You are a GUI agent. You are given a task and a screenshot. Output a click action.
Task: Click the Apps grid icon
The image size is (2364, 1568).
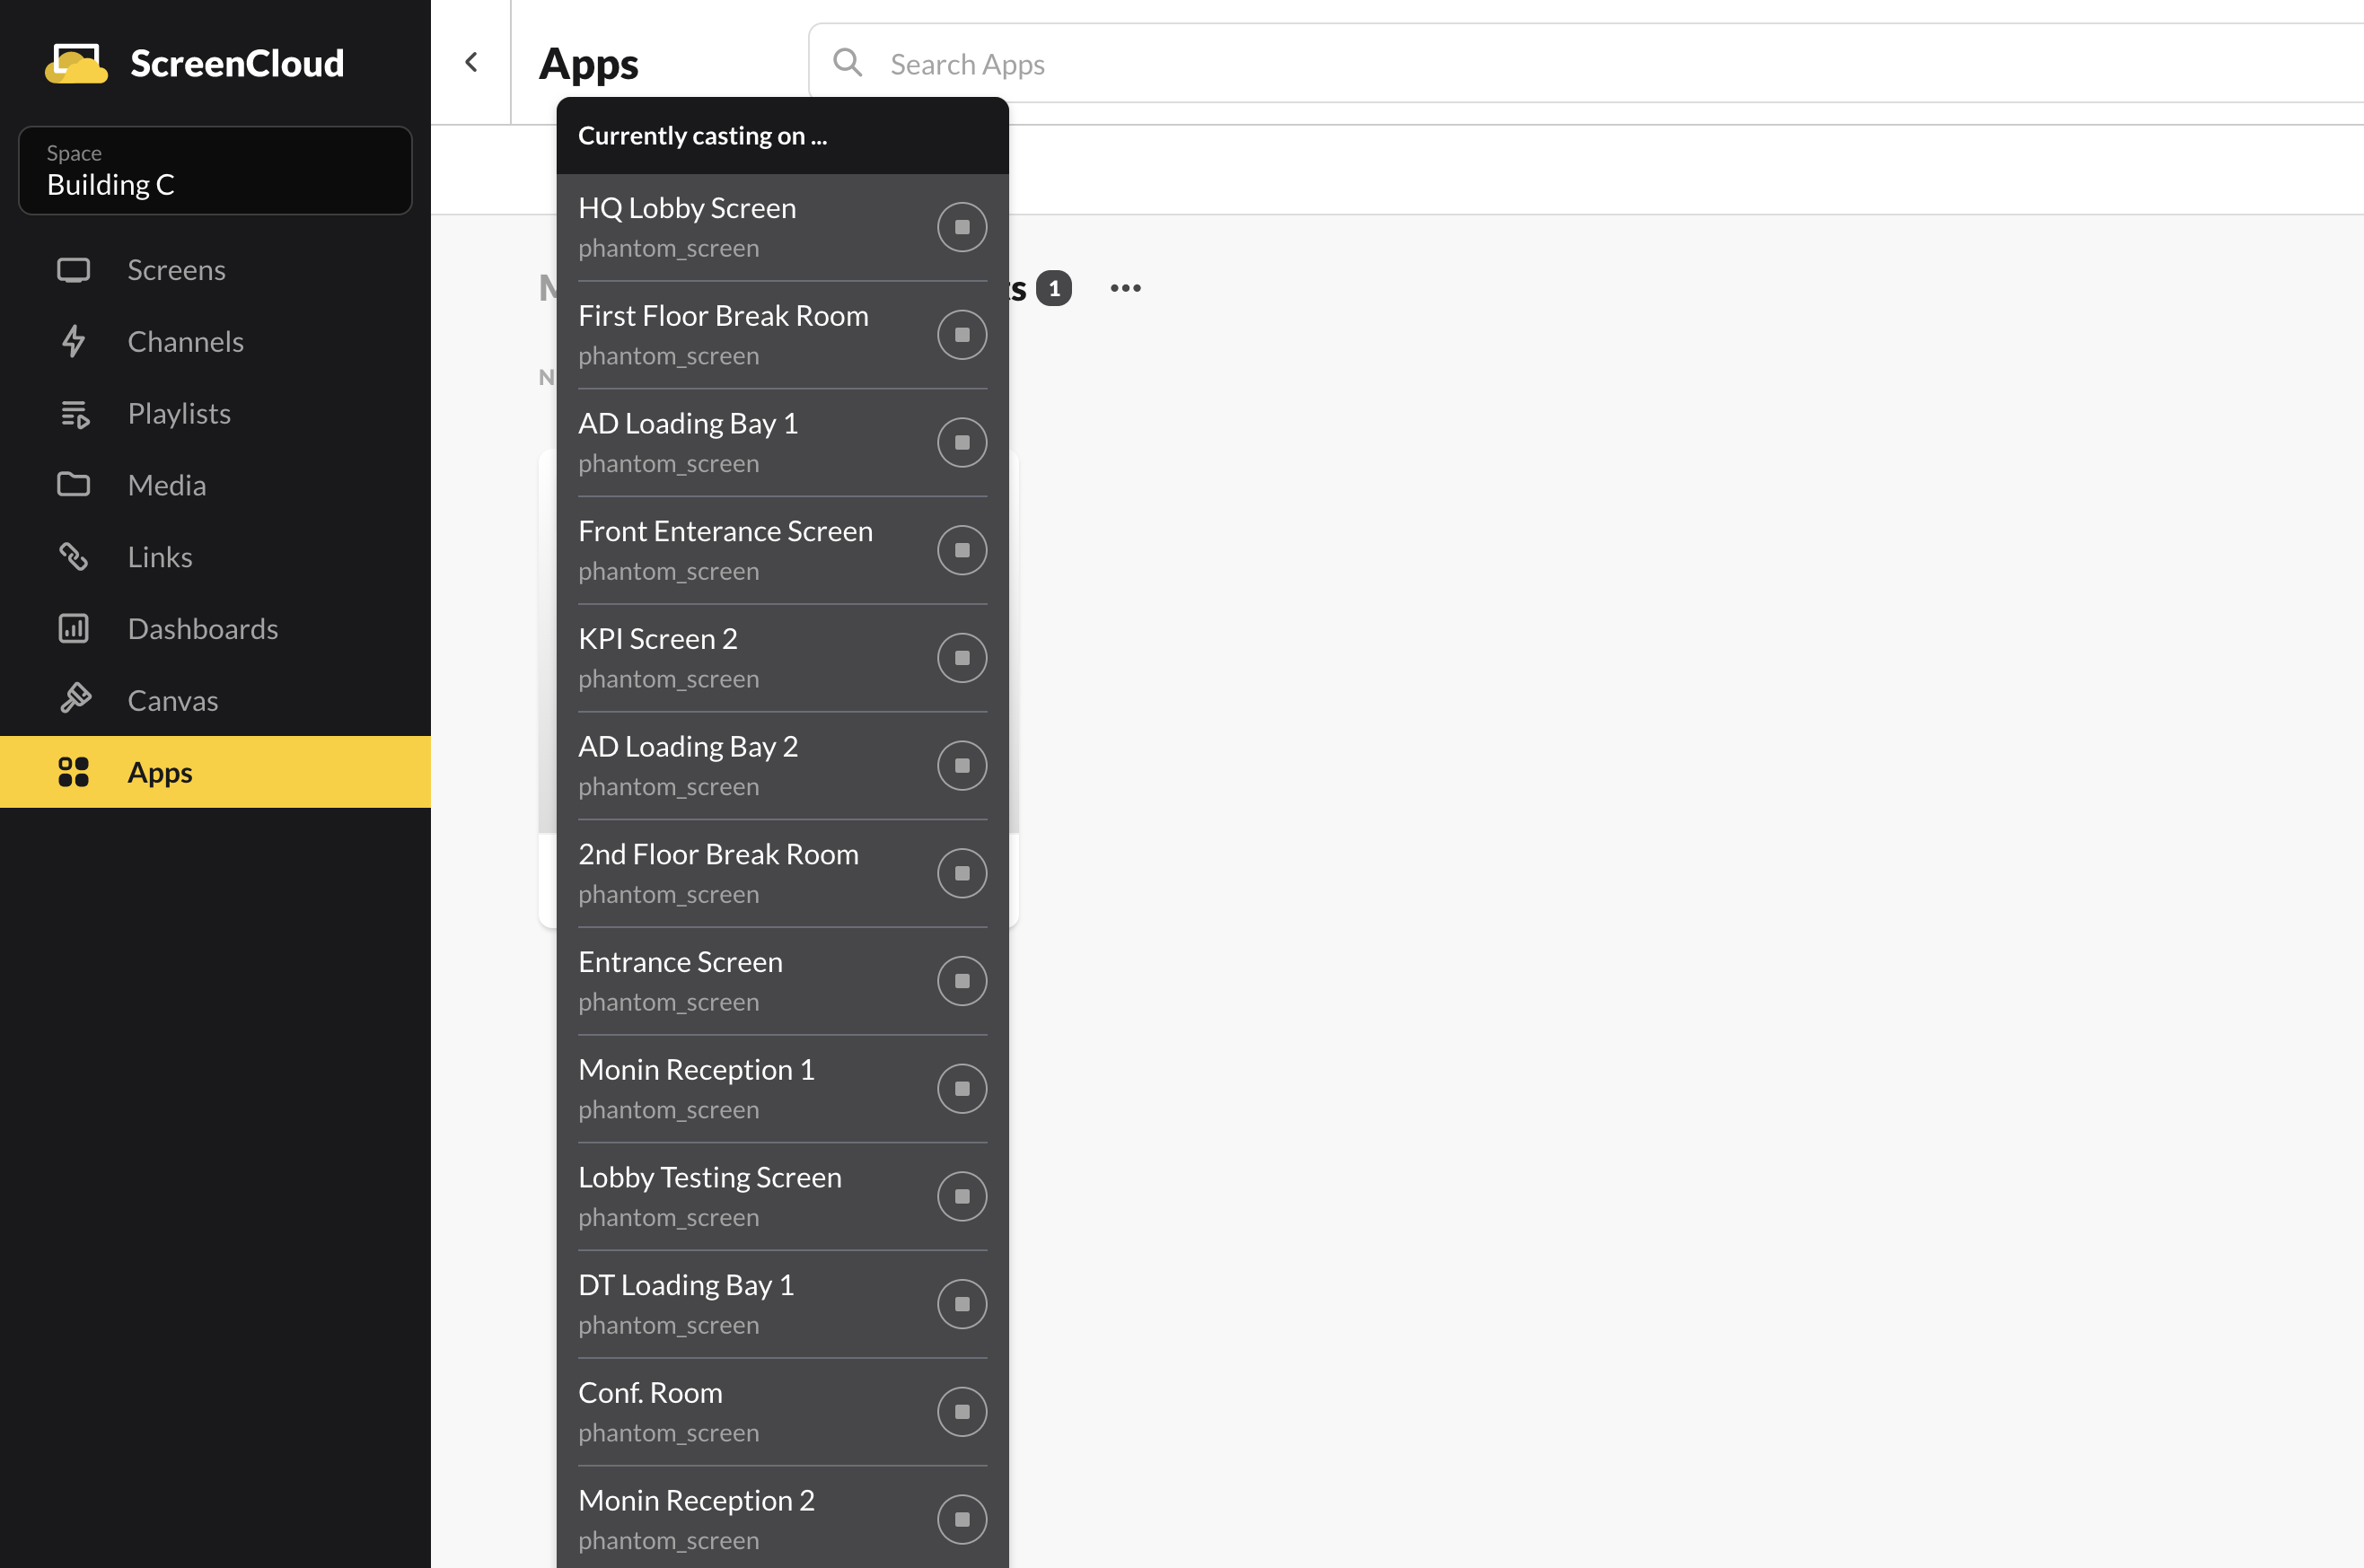(x=73, y=772)
